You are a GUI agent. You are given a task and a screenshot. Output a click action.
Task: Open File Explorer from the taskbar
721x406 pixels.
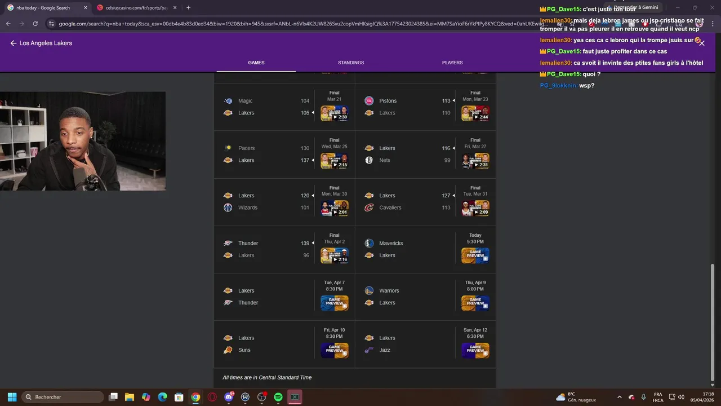tap(130, 397)
